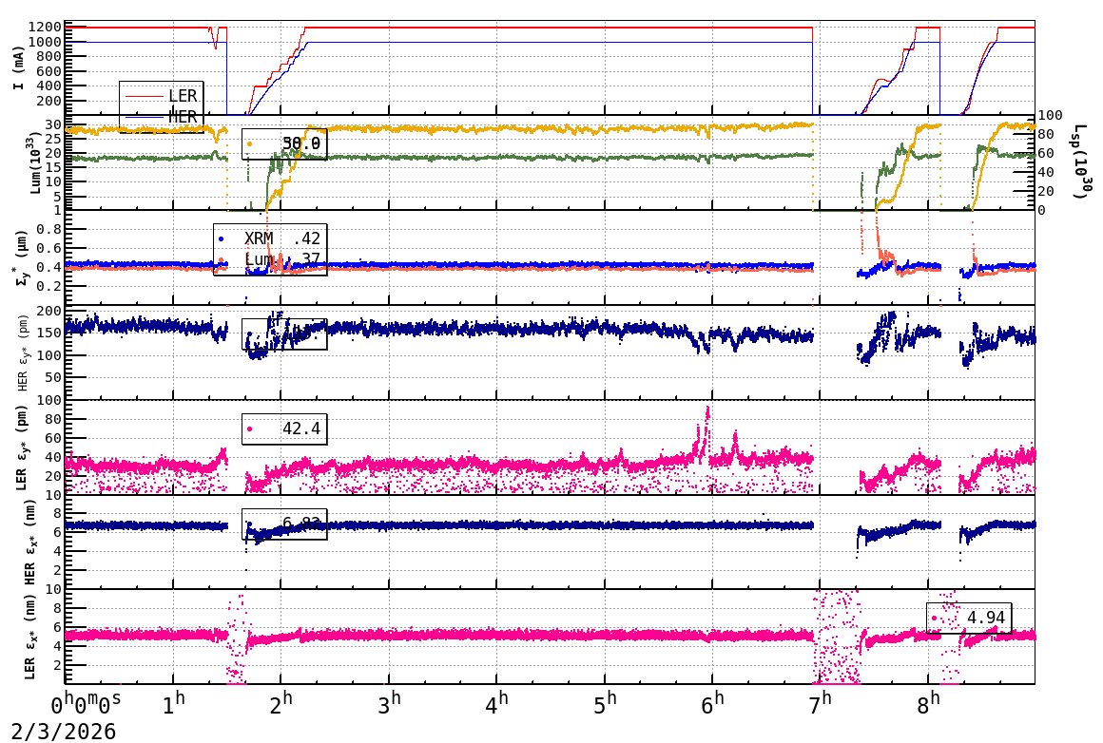Click the date "2/3/2026"
The height and width of the screenshot is (743, 1103).
[x=64, y=732]
